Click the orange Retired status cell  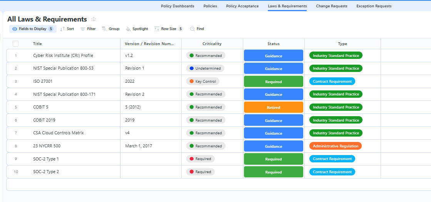(274, 107)
